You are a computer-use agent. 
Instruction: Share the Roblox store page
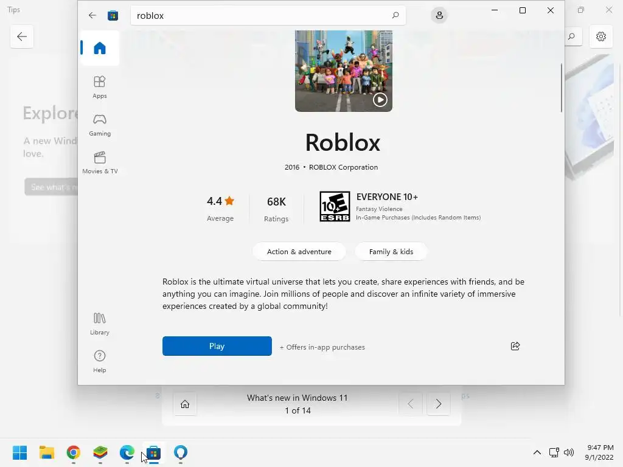[515, 346]
